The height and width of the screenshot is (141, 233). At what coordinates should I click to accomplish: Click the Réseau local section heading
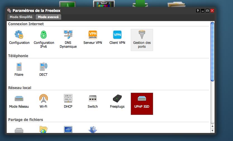[20, 88]
